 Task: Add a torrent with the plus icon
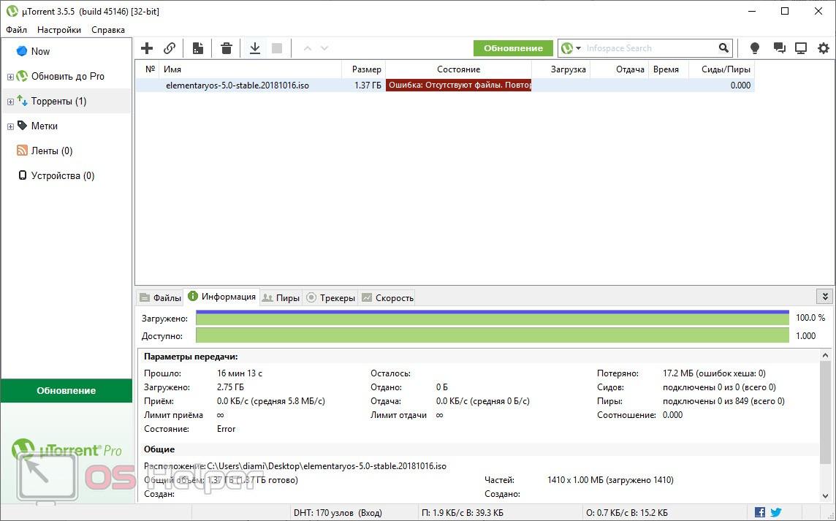coord(147,48)
